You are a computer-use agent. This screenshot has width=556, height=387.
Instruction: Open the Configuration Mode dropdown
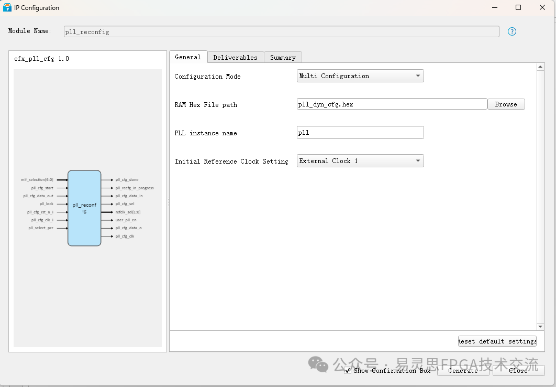click(x=360, y=76)
